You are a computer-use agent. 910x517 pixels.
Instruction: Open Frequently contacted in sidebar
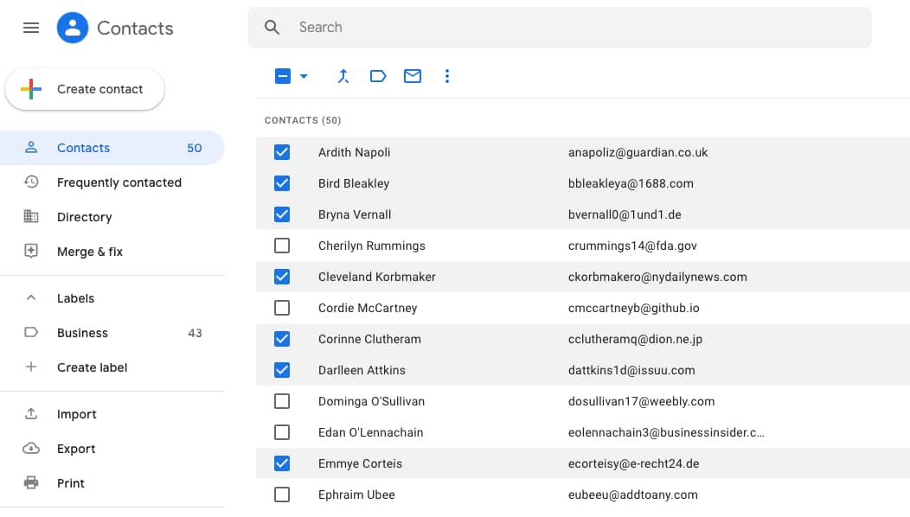[119, 182]
